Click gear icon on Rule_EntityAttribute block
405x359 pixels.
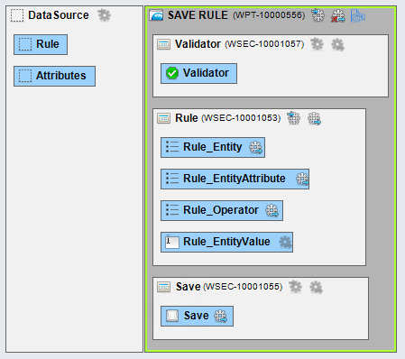click(x=302, y=179)
